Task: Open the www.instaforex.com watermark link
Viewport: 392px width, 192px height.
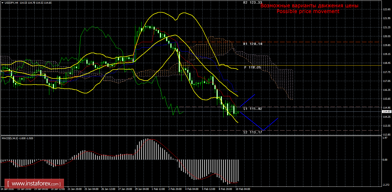Action: 34,184
